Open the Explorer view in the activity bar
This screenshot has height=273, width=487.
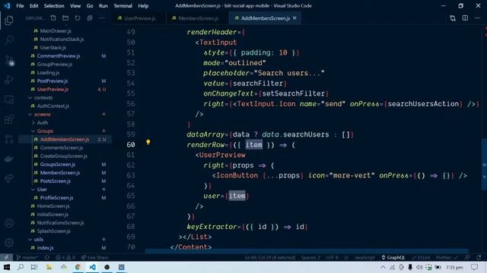(x=9, y=20)
